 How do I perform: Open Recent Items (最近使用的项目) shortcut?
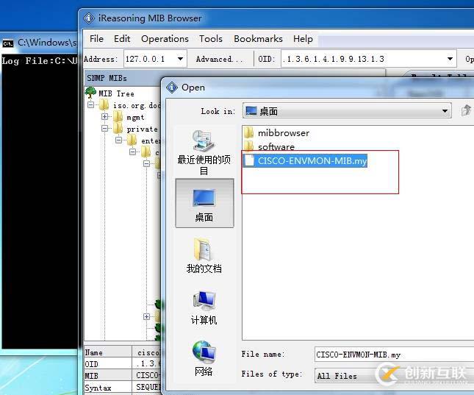pos(204,152)
